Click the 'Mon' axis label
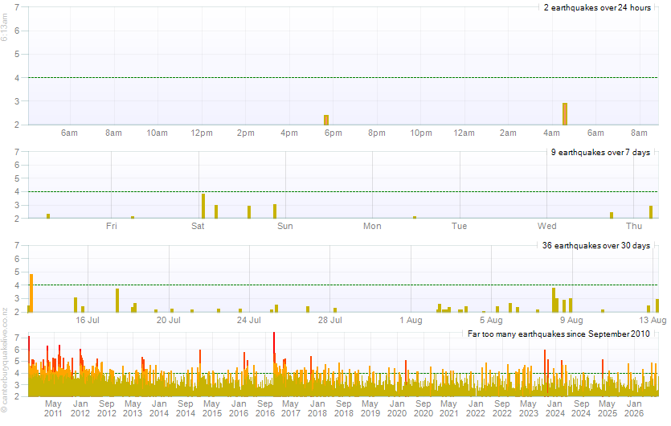This screenshot has width=671, height=426. tap(372, 226)
